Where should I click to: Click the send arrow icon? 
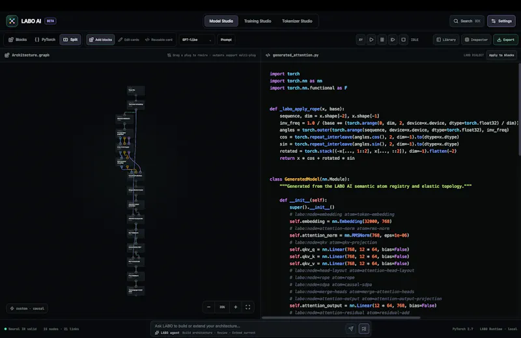tap(351, 329)
